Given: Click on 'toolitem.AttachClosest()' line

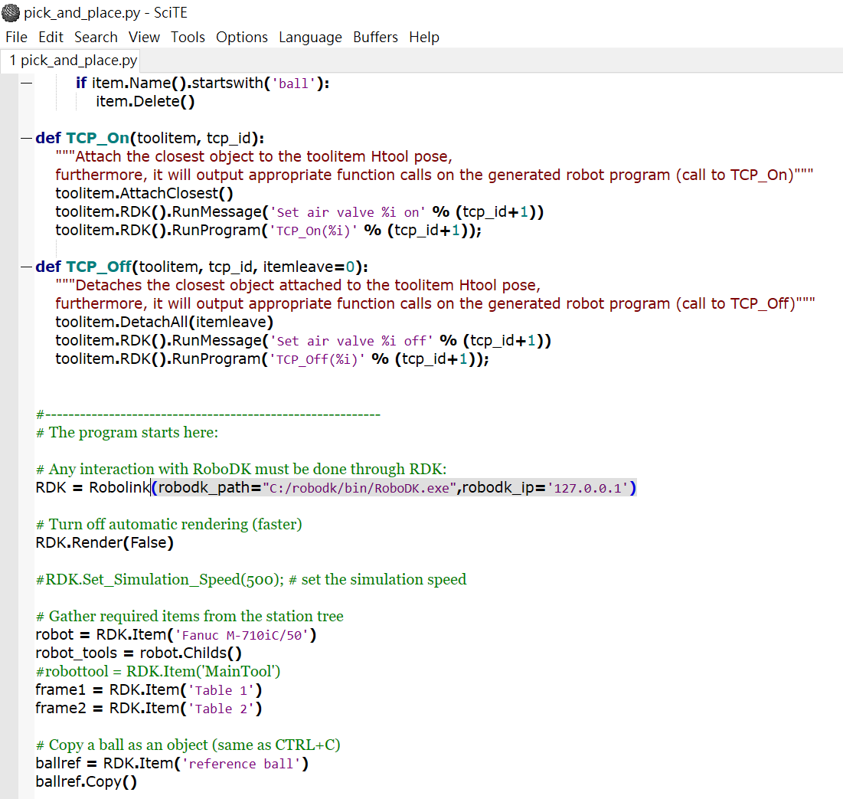Looking at the screenshot, I should coord(144,193).
